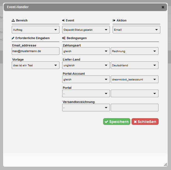The width and height of the screenshot is (171, 170).
Task: Open the Event dropdown showing Gepackt-Status gesetzt
Action: [x=86, y=30]
